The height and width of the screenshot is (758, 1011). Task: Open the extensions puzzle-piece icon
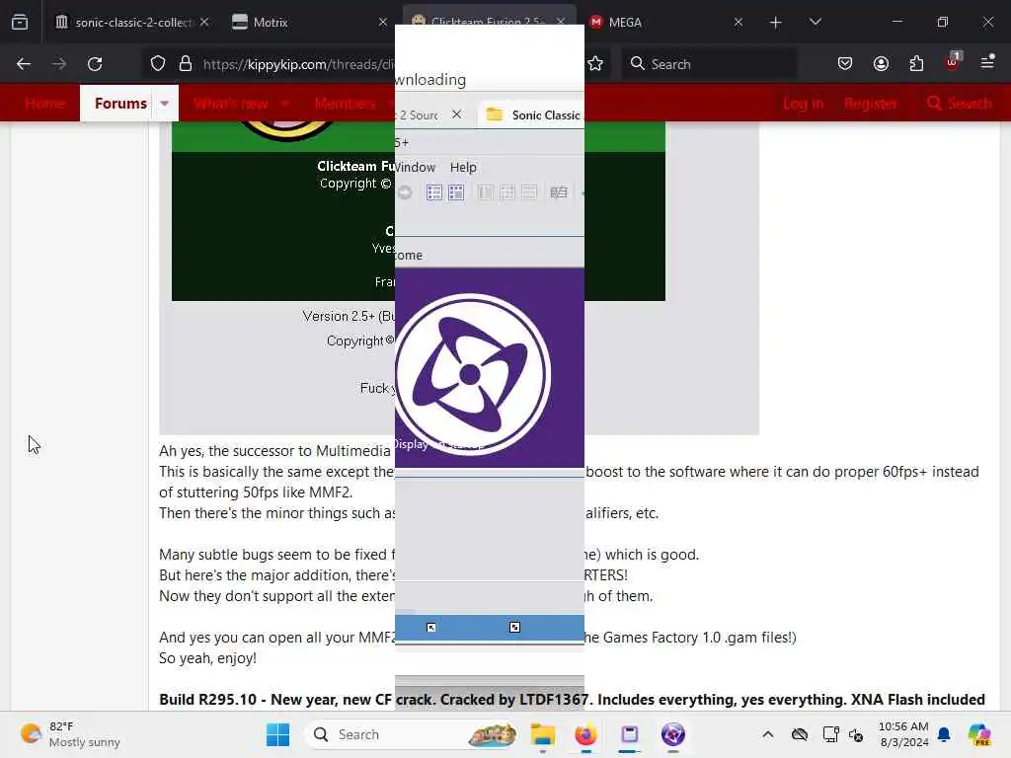point(916,64)
